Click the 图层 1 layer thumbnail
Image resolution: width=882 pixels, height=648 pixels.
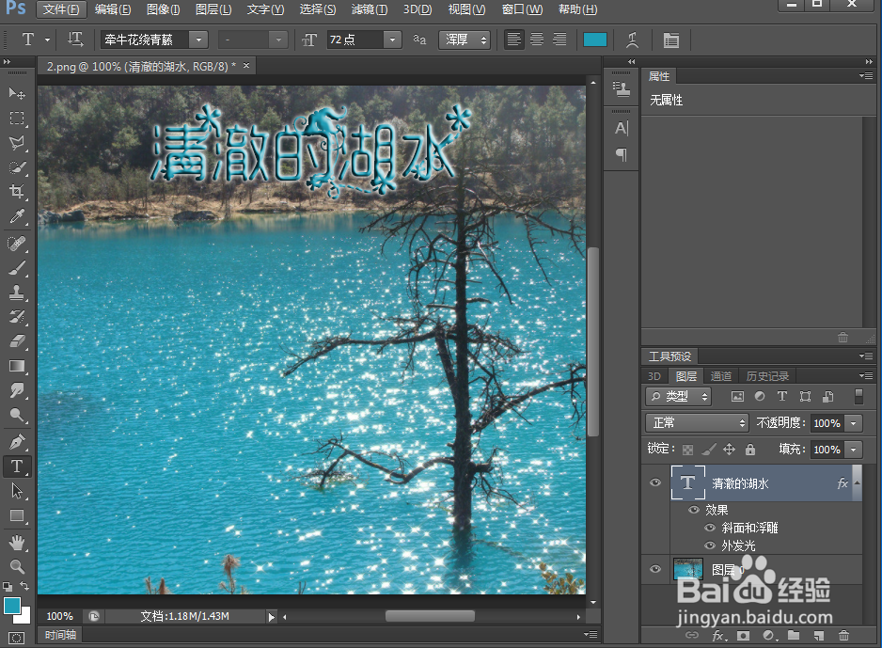point(687,569)
